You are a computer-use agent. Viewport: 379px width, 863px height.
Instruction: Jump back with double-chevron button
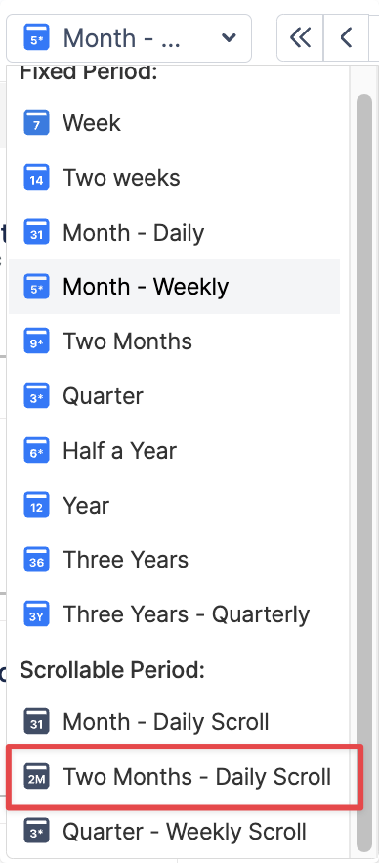tap(300, 38)
